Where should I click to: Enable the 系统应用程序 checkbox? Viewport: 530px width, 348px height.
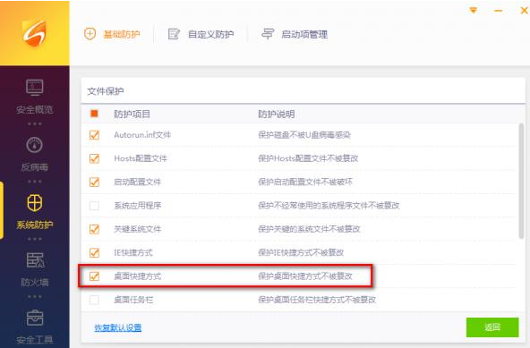94,206
